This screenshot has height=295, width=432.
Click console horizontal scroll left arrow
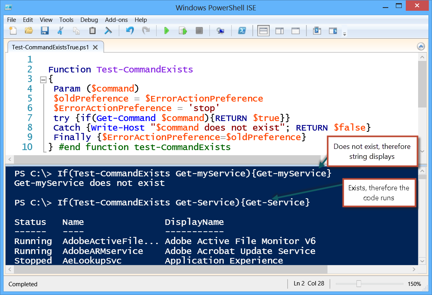10,270
